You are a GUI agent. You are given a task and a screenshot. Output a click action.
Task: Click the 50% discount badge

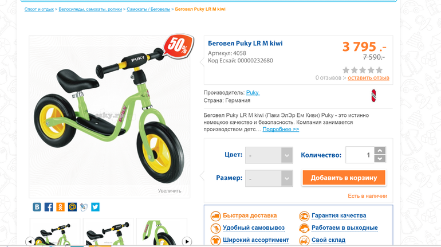[x=178, y=46]
